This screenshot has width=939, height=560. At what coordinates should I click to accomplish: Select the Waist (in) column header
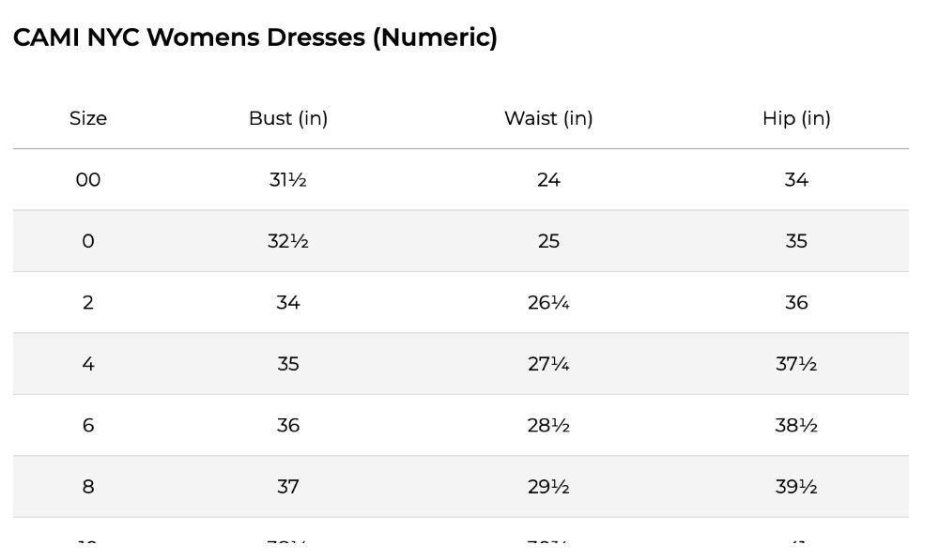click(x=548, y=118)
